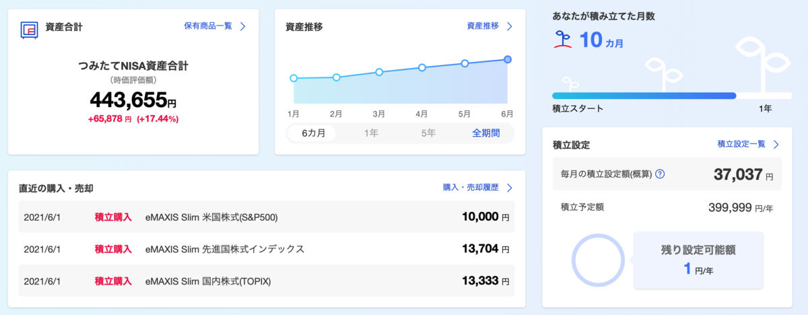This screenshot has width=808, height=315.
Task: Open the 購入・売却履歴 link
Action: pos(471,188)
